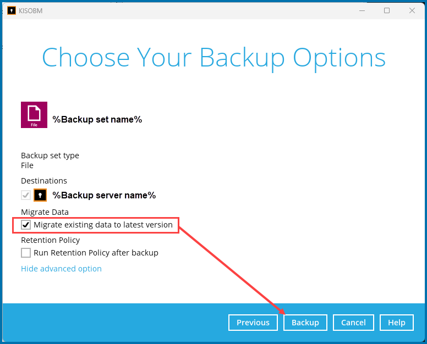Viewport: 427px width, 344px height.
Task: Cancel the backup options dialog
Action: pos(353,323)
